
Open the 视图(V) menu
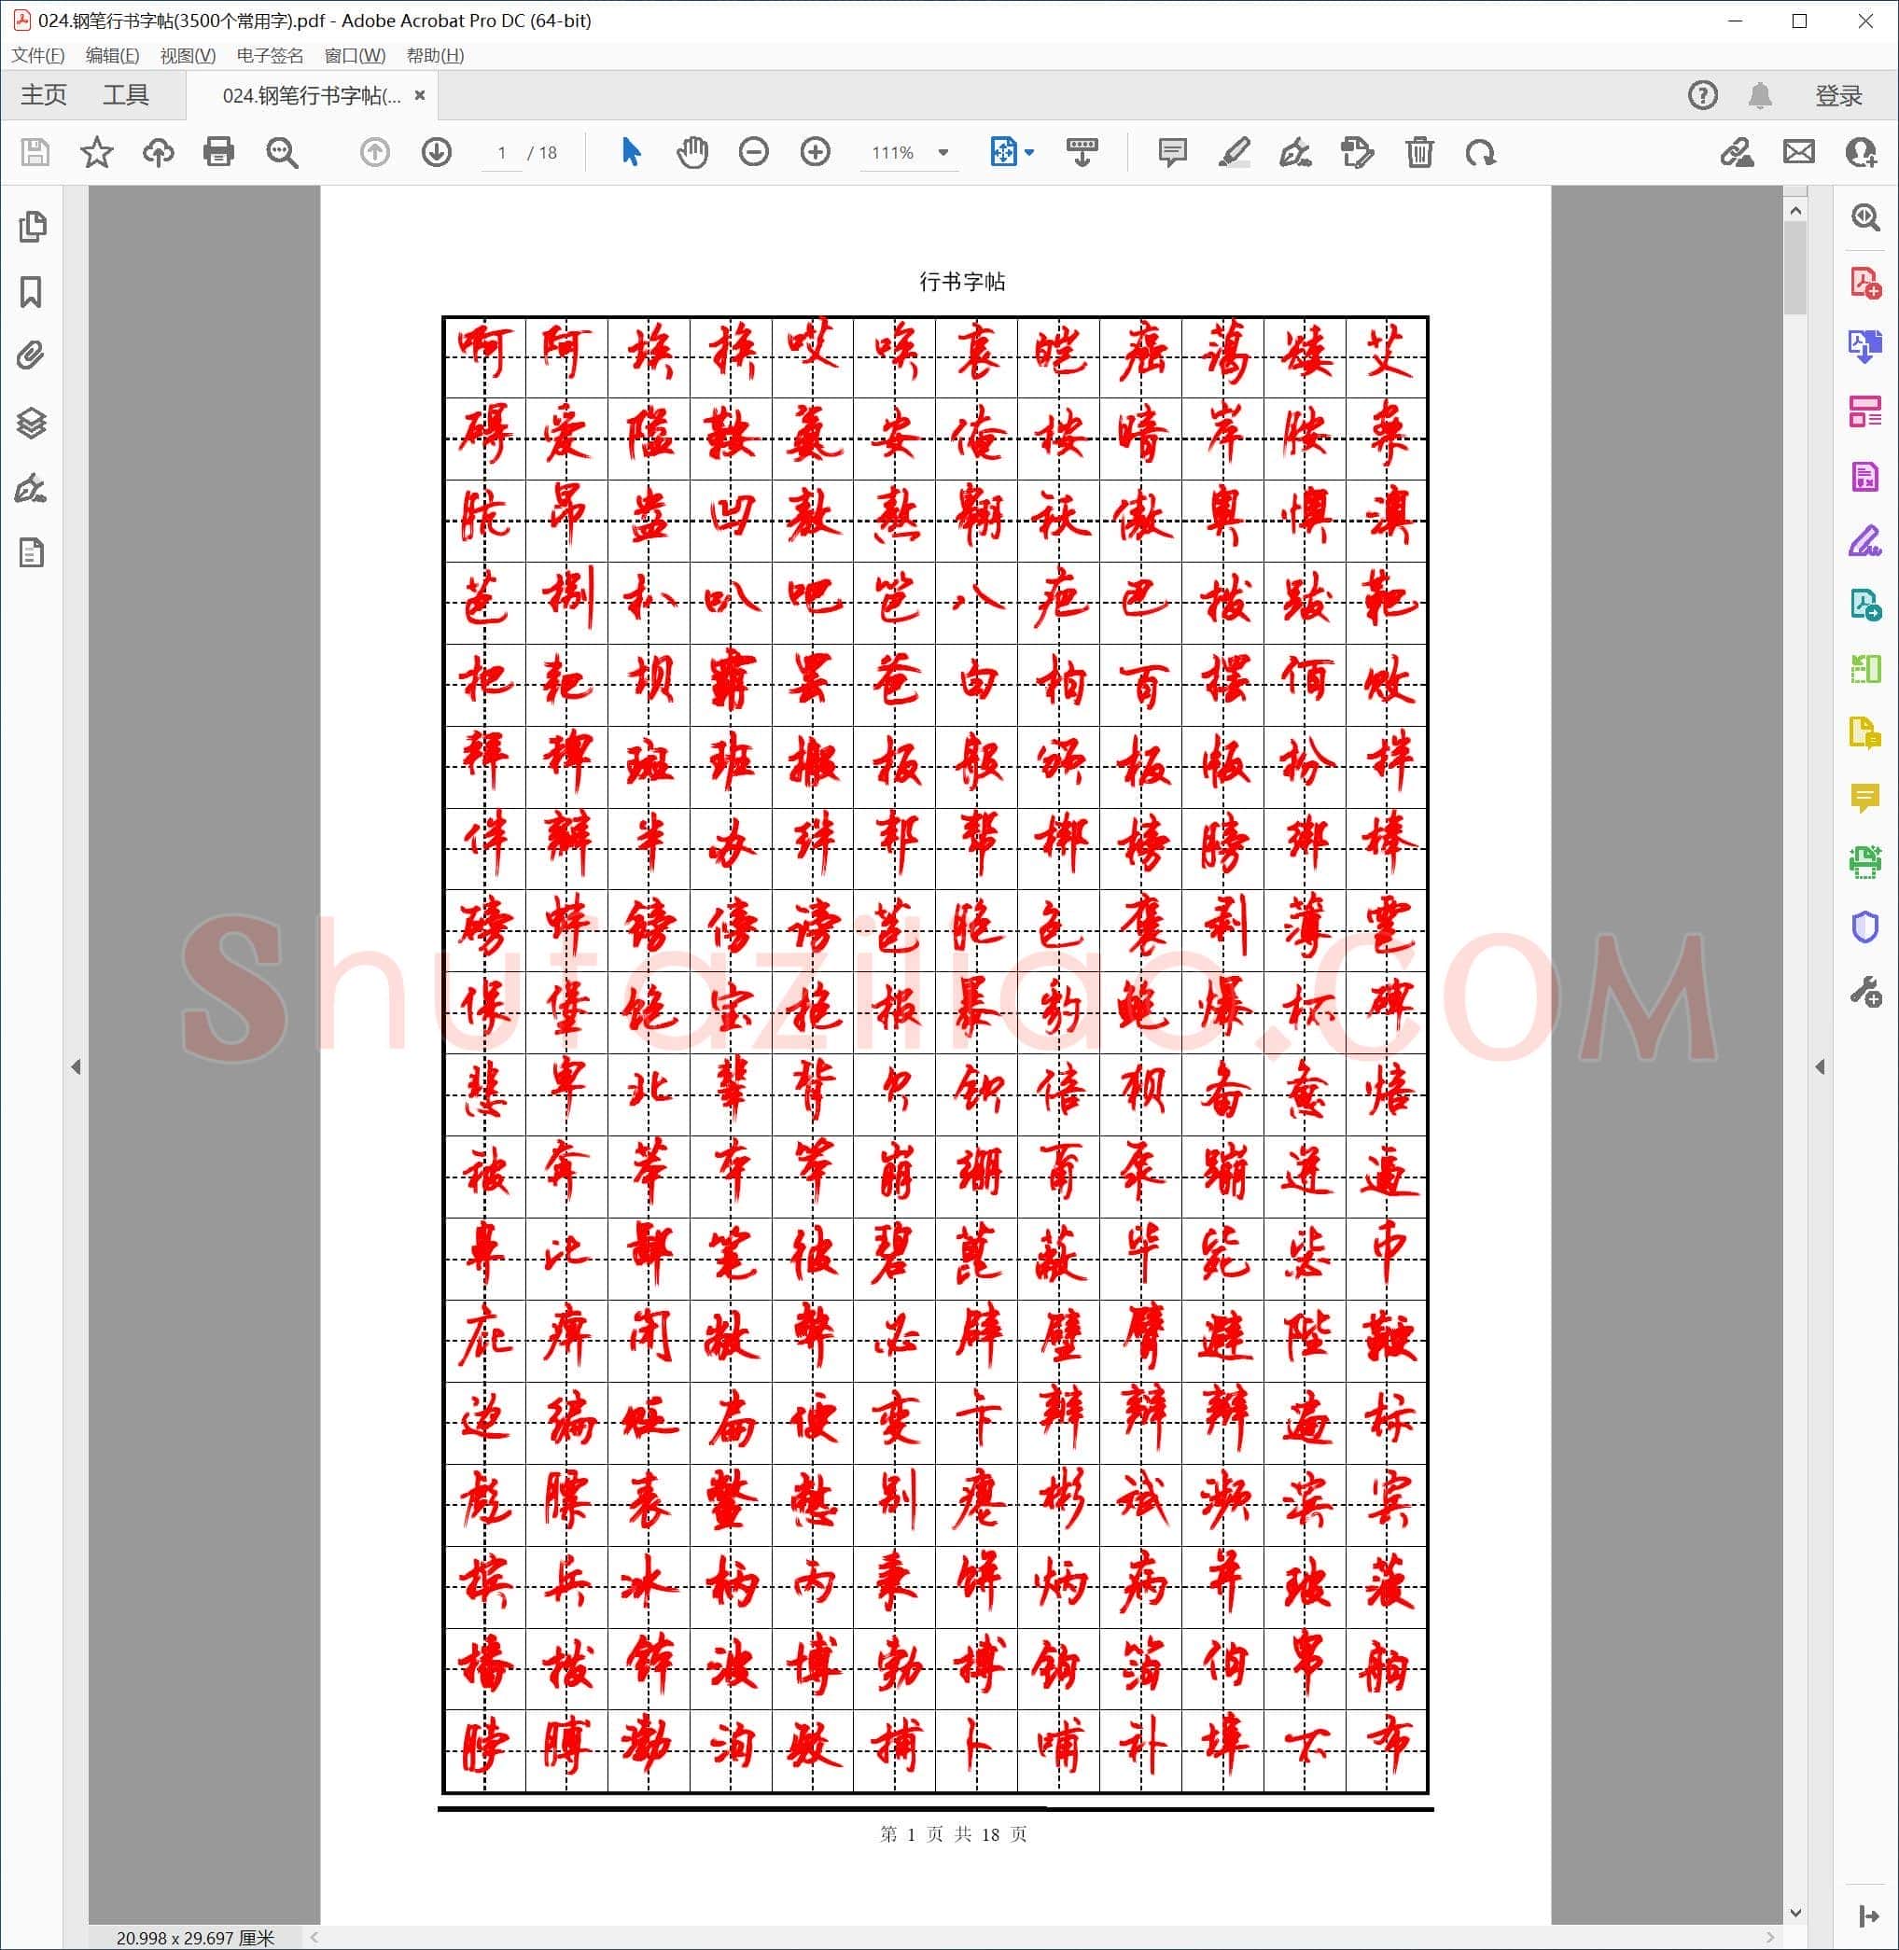(188, 56)
